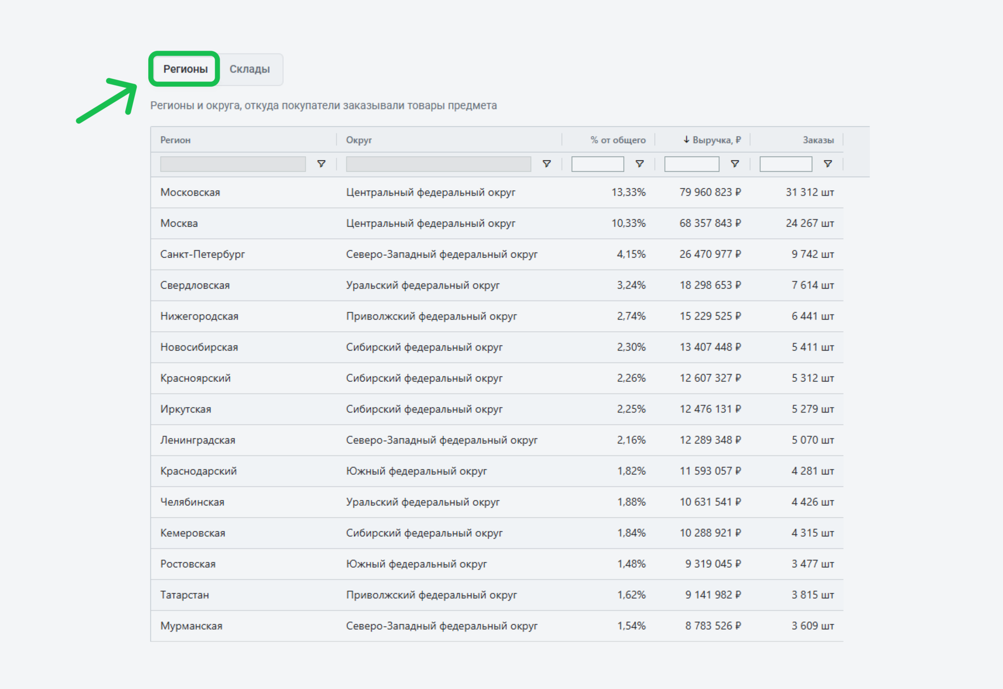
Task: Select the Регионы tab
Action: click(x=185, y=69)
